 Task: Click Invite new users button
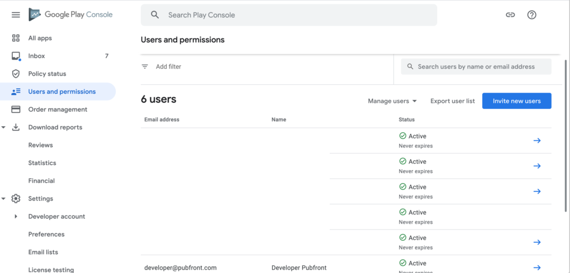516,101
